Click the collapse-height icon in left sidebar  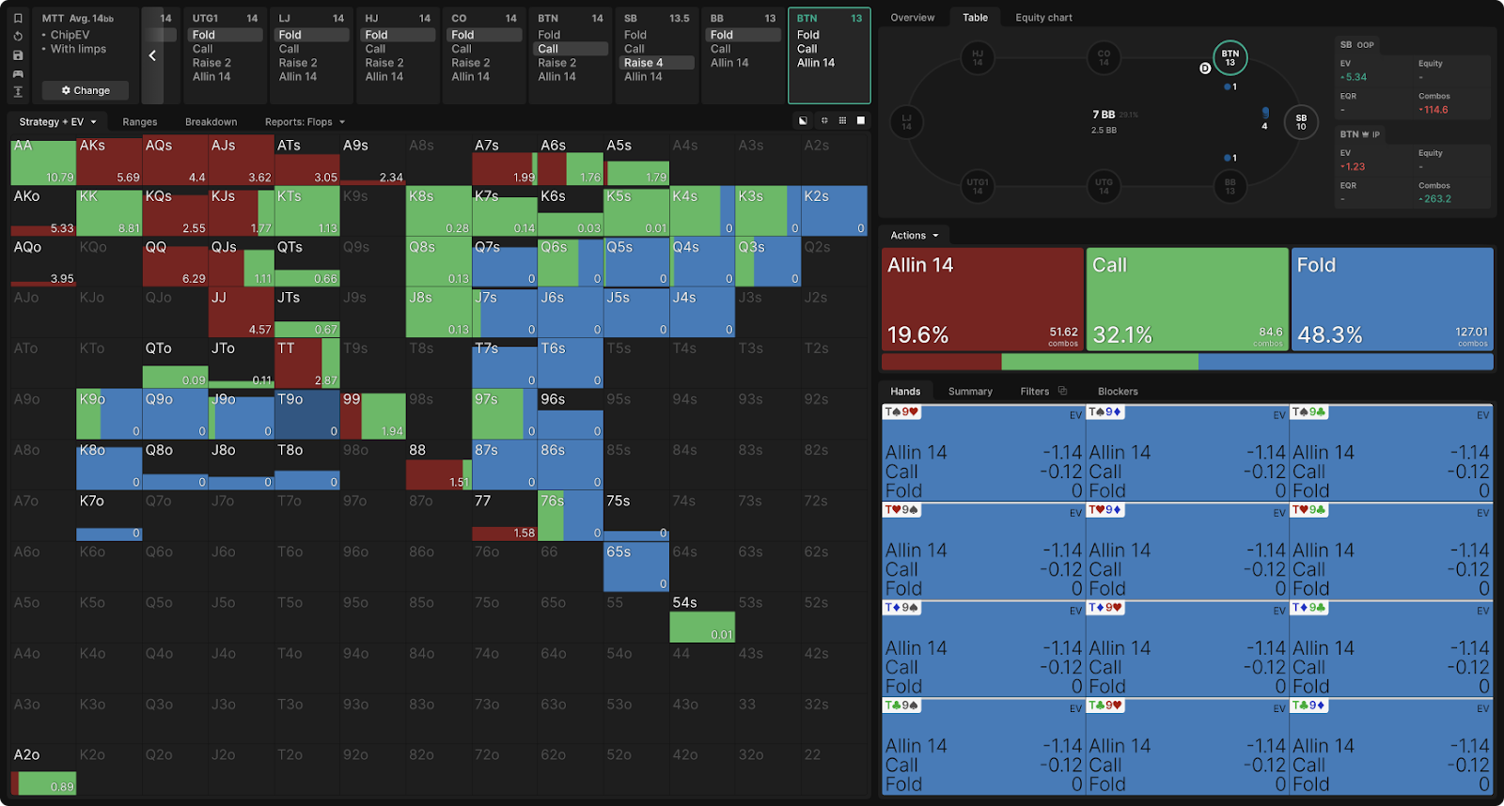[18, 92]
